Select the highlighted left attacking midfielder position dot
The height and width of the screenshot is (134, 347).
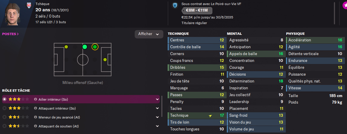95,47
